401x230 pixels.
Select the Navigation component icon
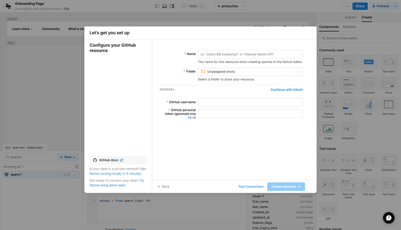coord(348,129)
